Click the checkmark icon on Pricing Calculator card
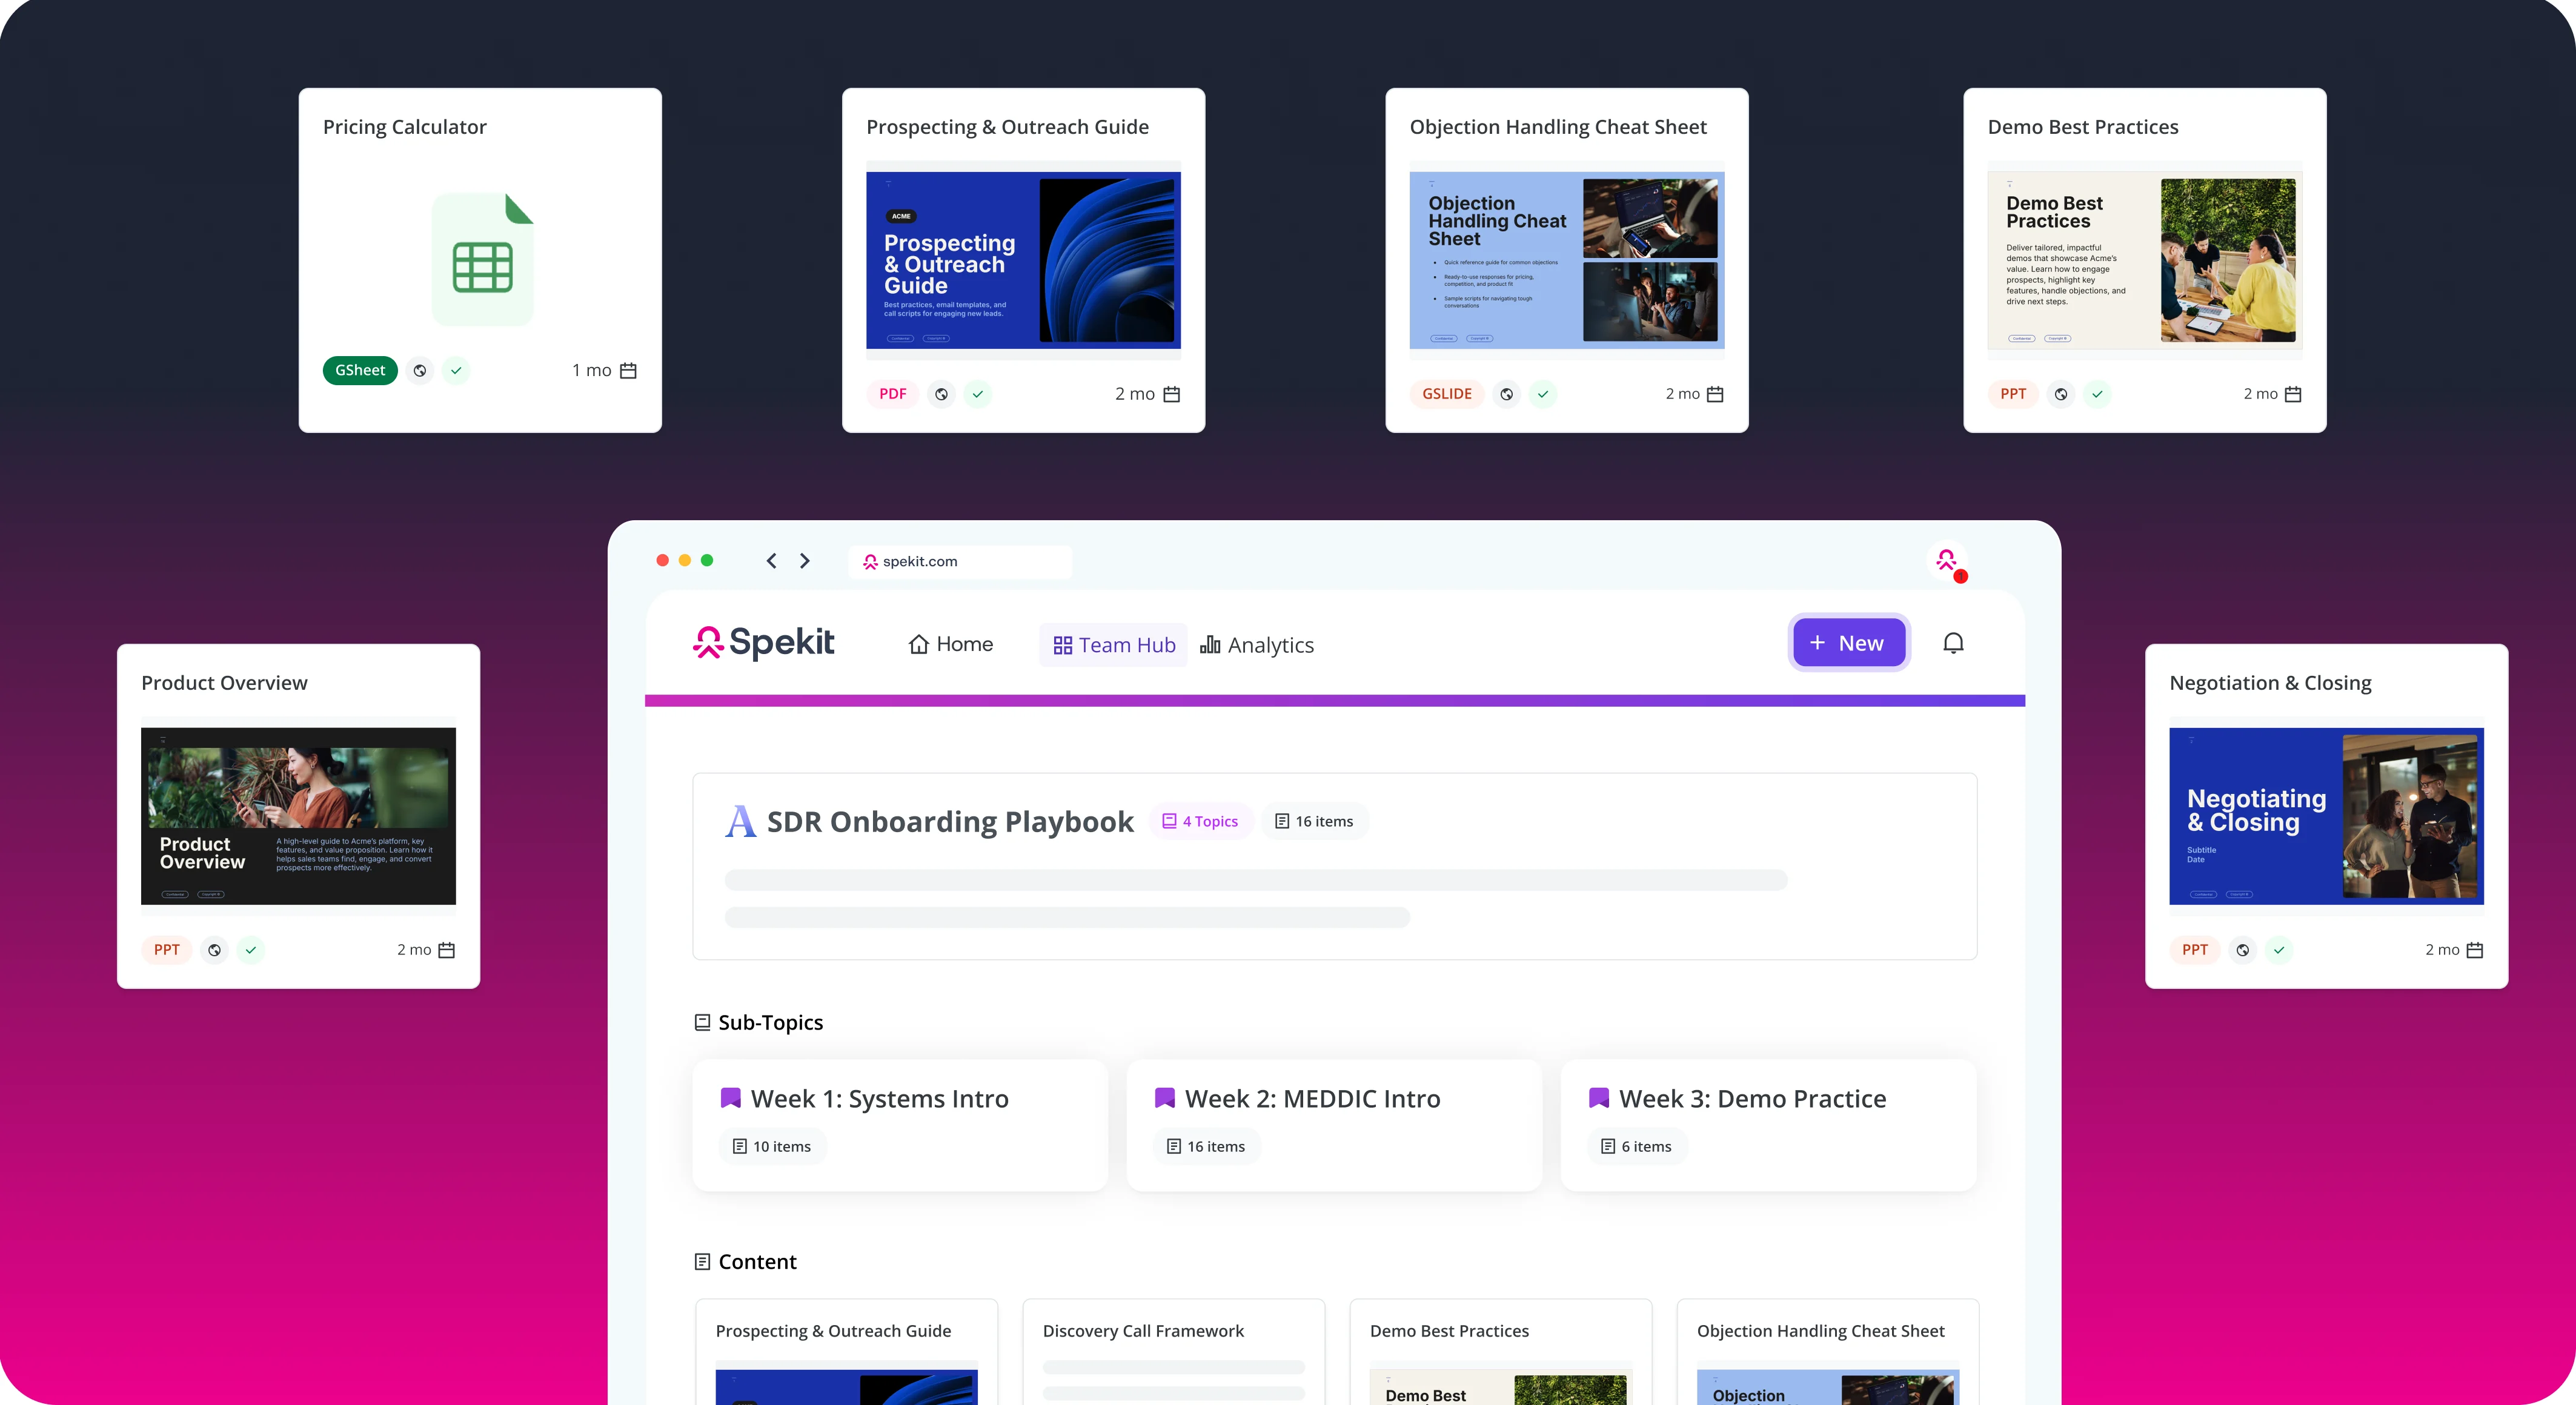Screen dimensions: 2576x1405 click(x=456, y=371)
